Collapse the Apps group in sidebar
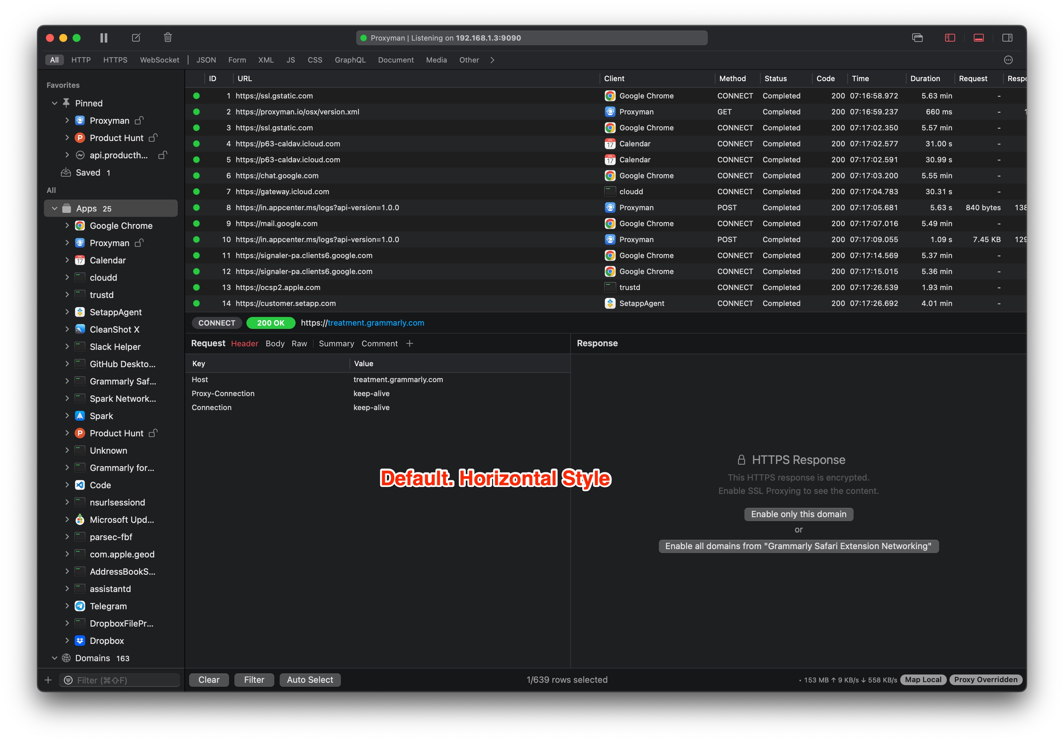Viewport: 1064px width, 741px height. [x=54, y=208]
